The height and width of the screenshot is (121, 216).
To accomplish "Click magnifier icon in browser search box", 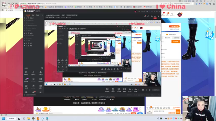I will point(193,4).
